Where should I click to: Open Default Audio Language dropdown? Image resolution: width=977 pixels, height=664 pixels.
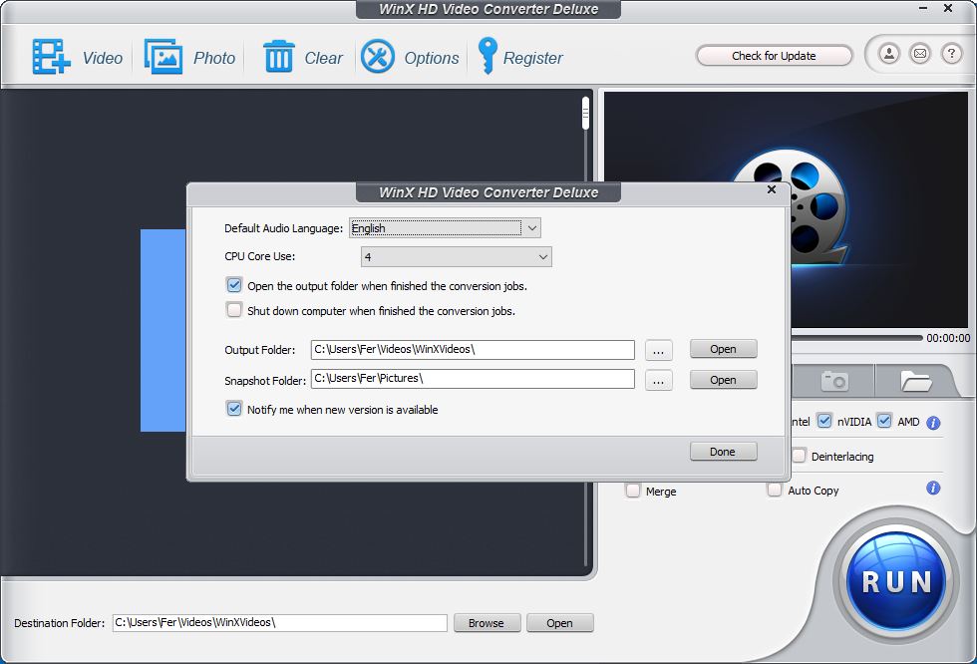click(445, 228)
